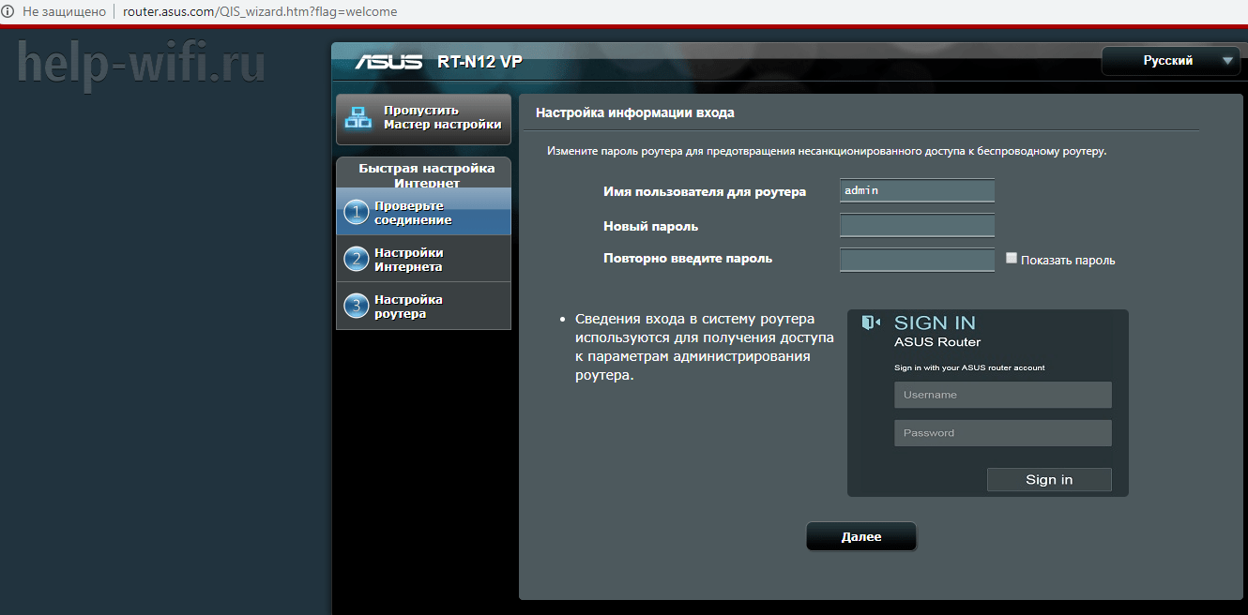The image size is (1248, 615).
Task: Click Пропустить Мастер настройки button
Action: point(423,119)
